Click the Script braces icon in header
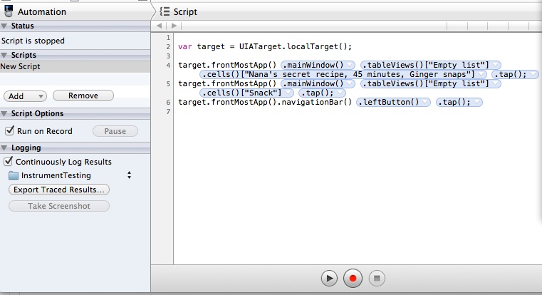This screenshot has height=295, width=542. point(165,11)
